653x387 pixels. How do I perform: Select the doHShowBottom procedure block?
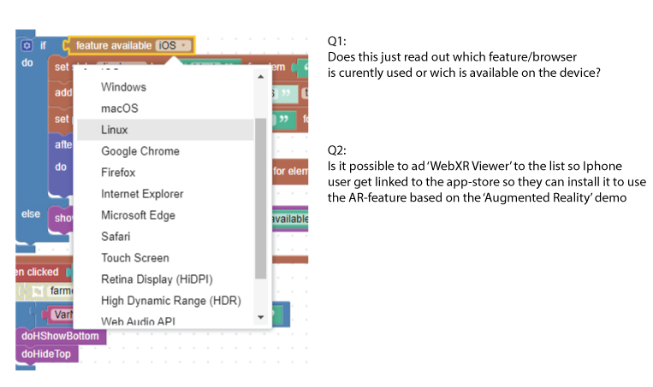click(61, 336)
